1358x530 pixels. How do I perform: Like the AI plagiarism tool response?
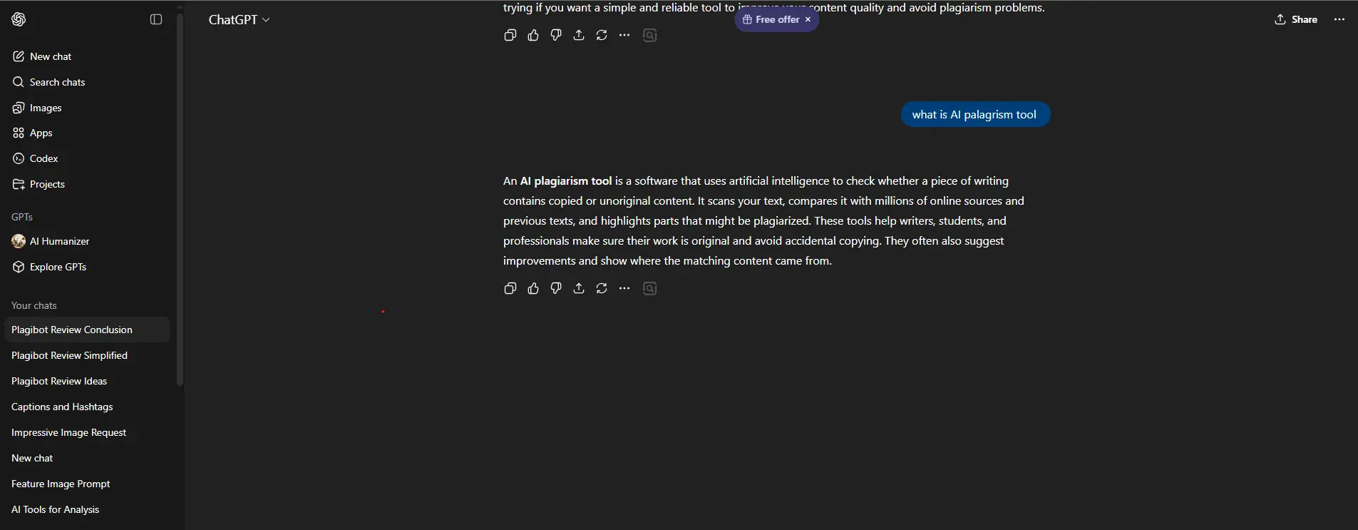[x=533, y=288]
